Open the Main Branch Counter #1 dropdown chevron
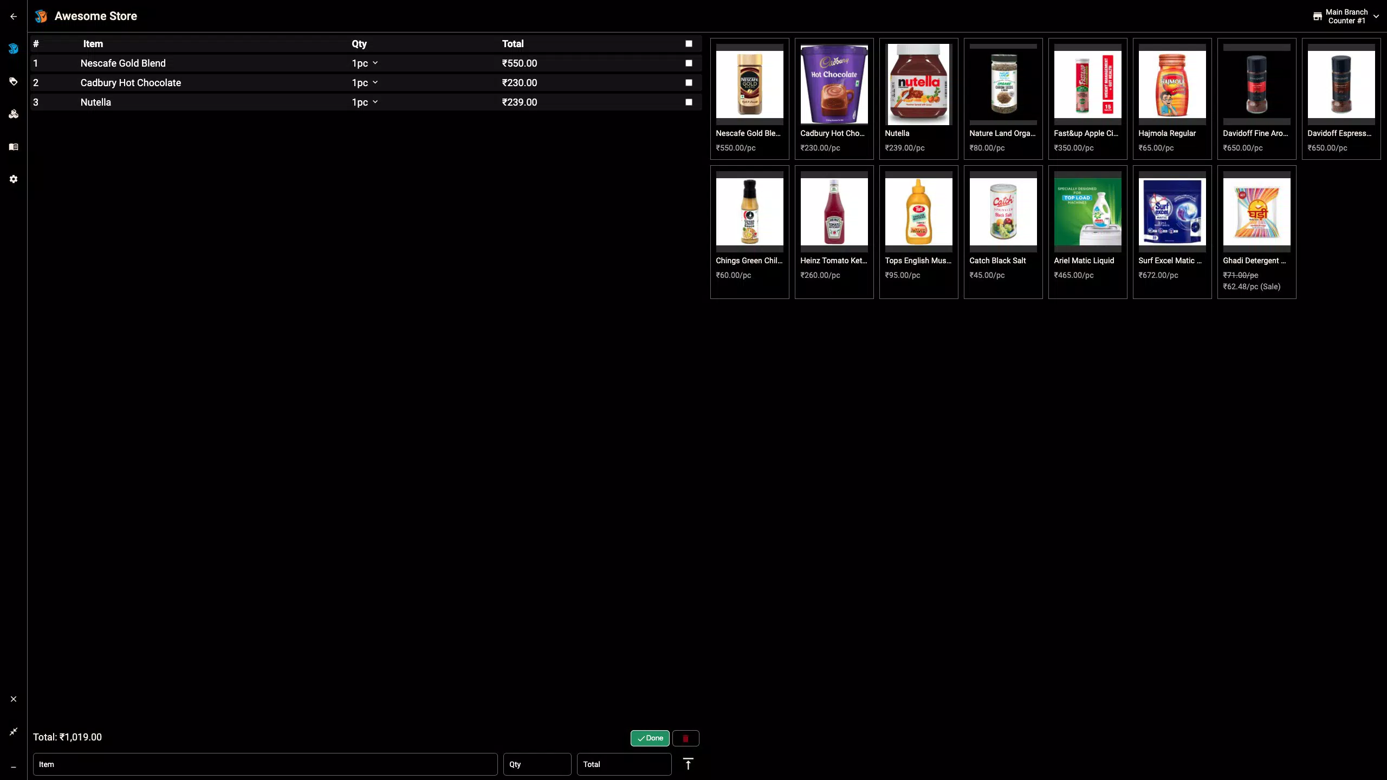Image resolution: width=1387 pixels, height=780 pixels. click(x=1376, y=16)
